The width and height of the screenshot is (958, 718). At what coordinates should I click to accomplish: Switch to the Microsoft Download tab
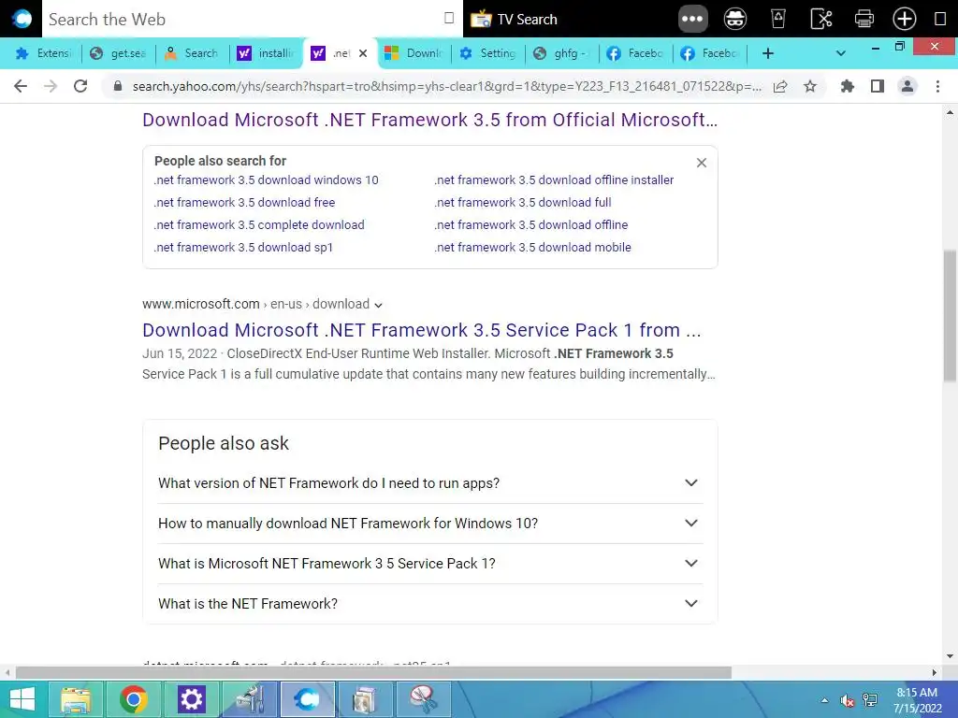click(414, 53)
